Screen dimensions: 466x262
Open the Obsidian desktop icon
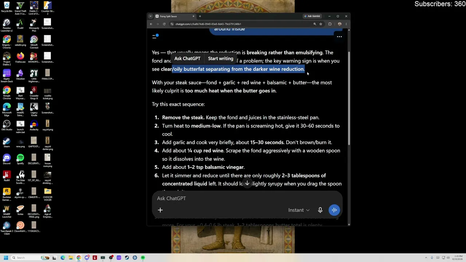(20, 75)
